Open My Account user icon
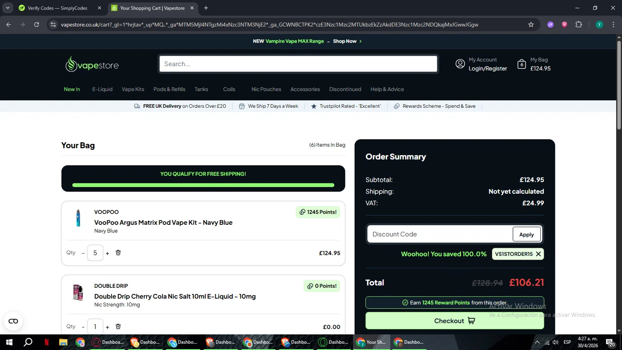The image size is (622, 350). click(460, 64)
